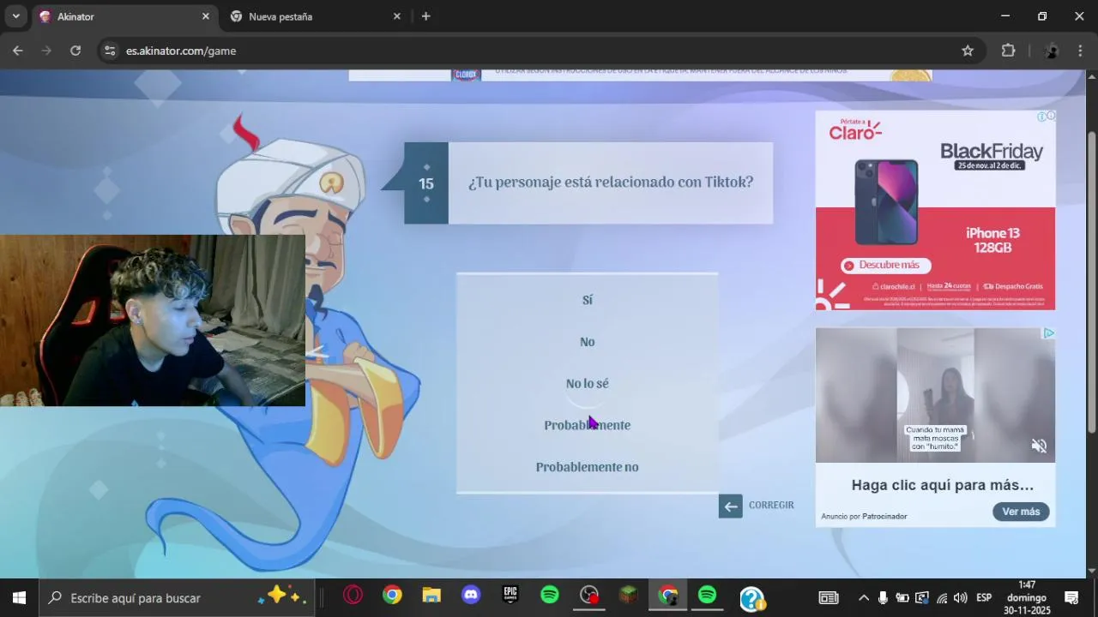Click the question number 15 badge
Screen dimensions: 1098x617
click(426, 183)
